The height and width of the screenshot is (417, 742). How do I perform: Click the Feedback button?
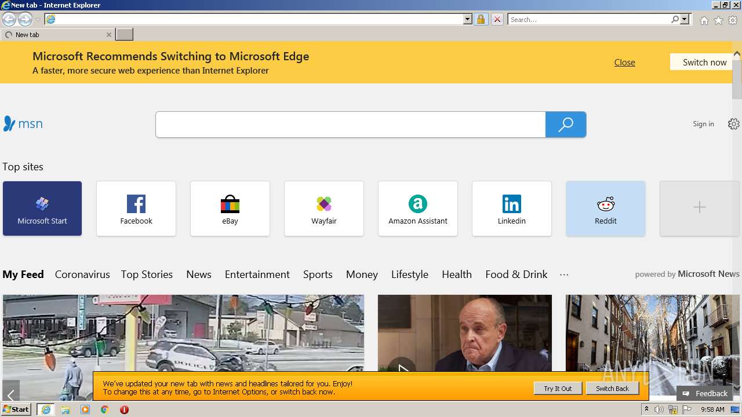705,393
